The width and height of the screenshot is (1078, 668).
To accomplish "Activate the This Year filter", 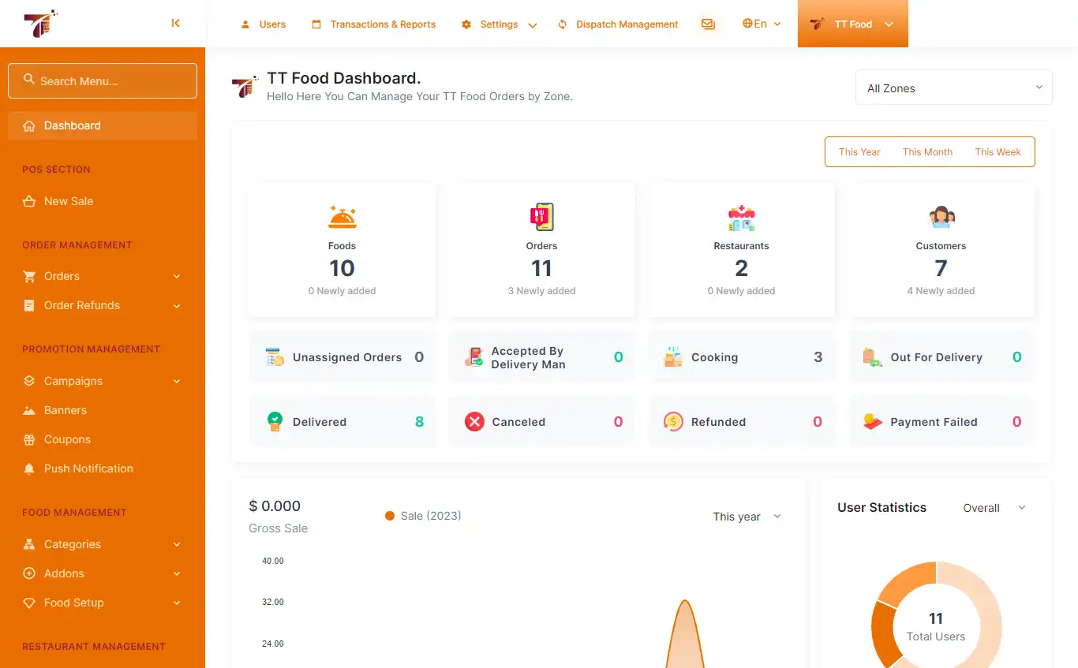I will (x=859, y=151).
